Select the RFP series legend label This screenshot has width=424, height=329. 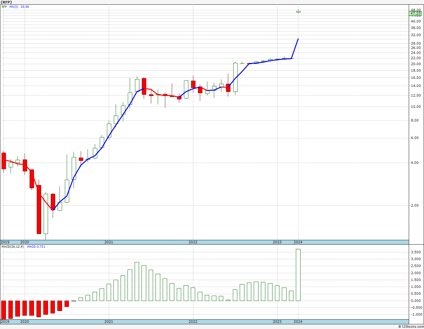pyautogui.click(x=4, y=7)
